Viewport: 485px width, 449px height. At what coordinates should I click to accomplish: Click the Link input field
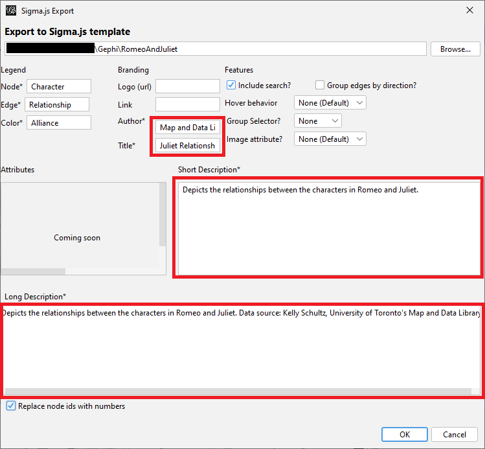(x=188, y=104)
